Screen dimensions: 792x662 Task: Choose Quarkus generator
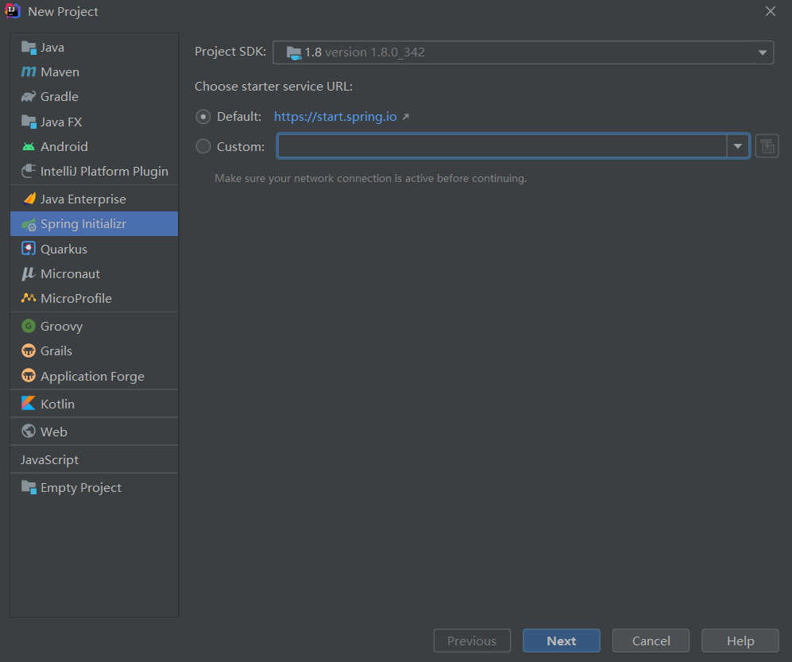(94, 249)
